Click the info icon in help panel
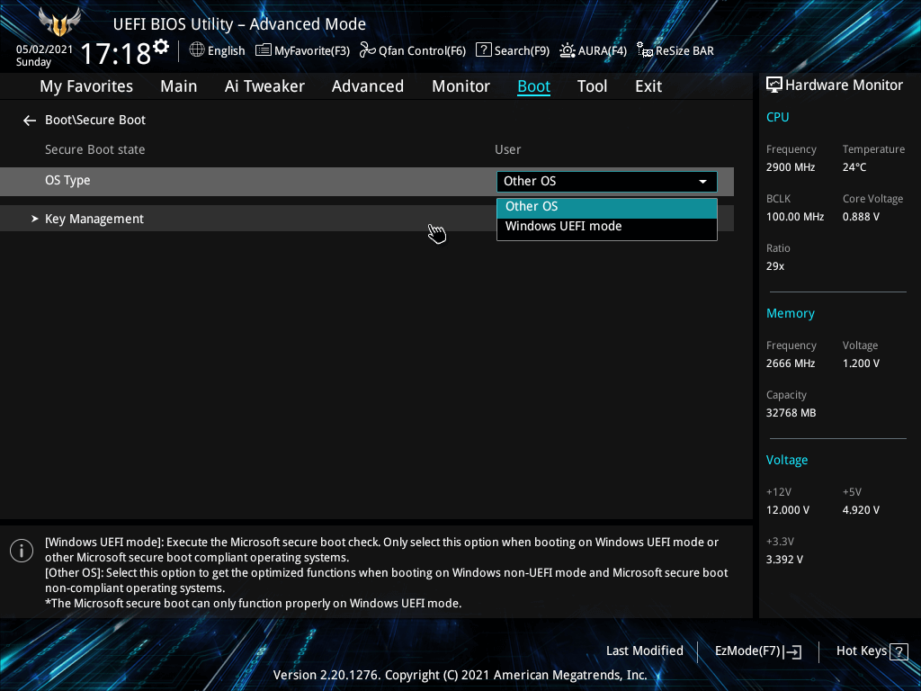This screenshot has width=921, height=691. [22, 551]
